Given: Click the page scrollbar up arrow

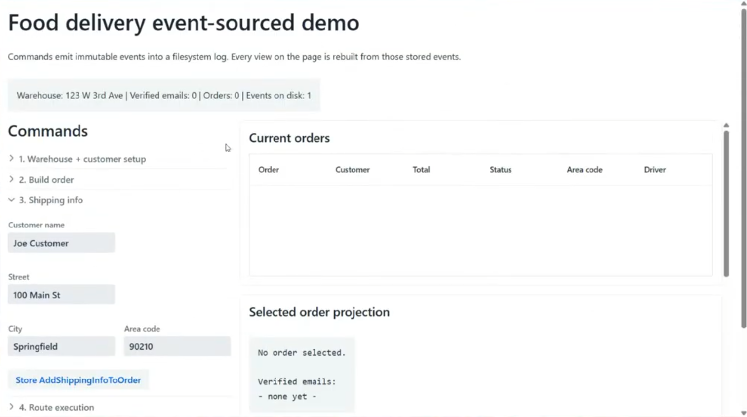Looking at the screenshot, I should coord(744,3).
